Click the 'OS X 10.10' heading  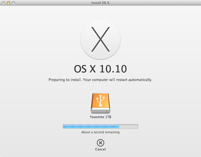pyautogui.click(x=100, y=69)
